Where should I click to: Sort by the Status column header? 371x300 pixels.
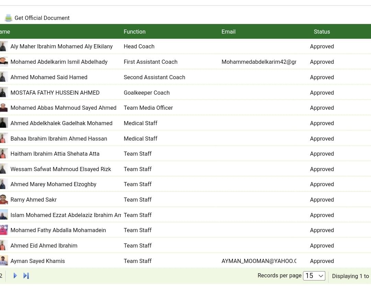pyautogui.click(x=322, y=32)
